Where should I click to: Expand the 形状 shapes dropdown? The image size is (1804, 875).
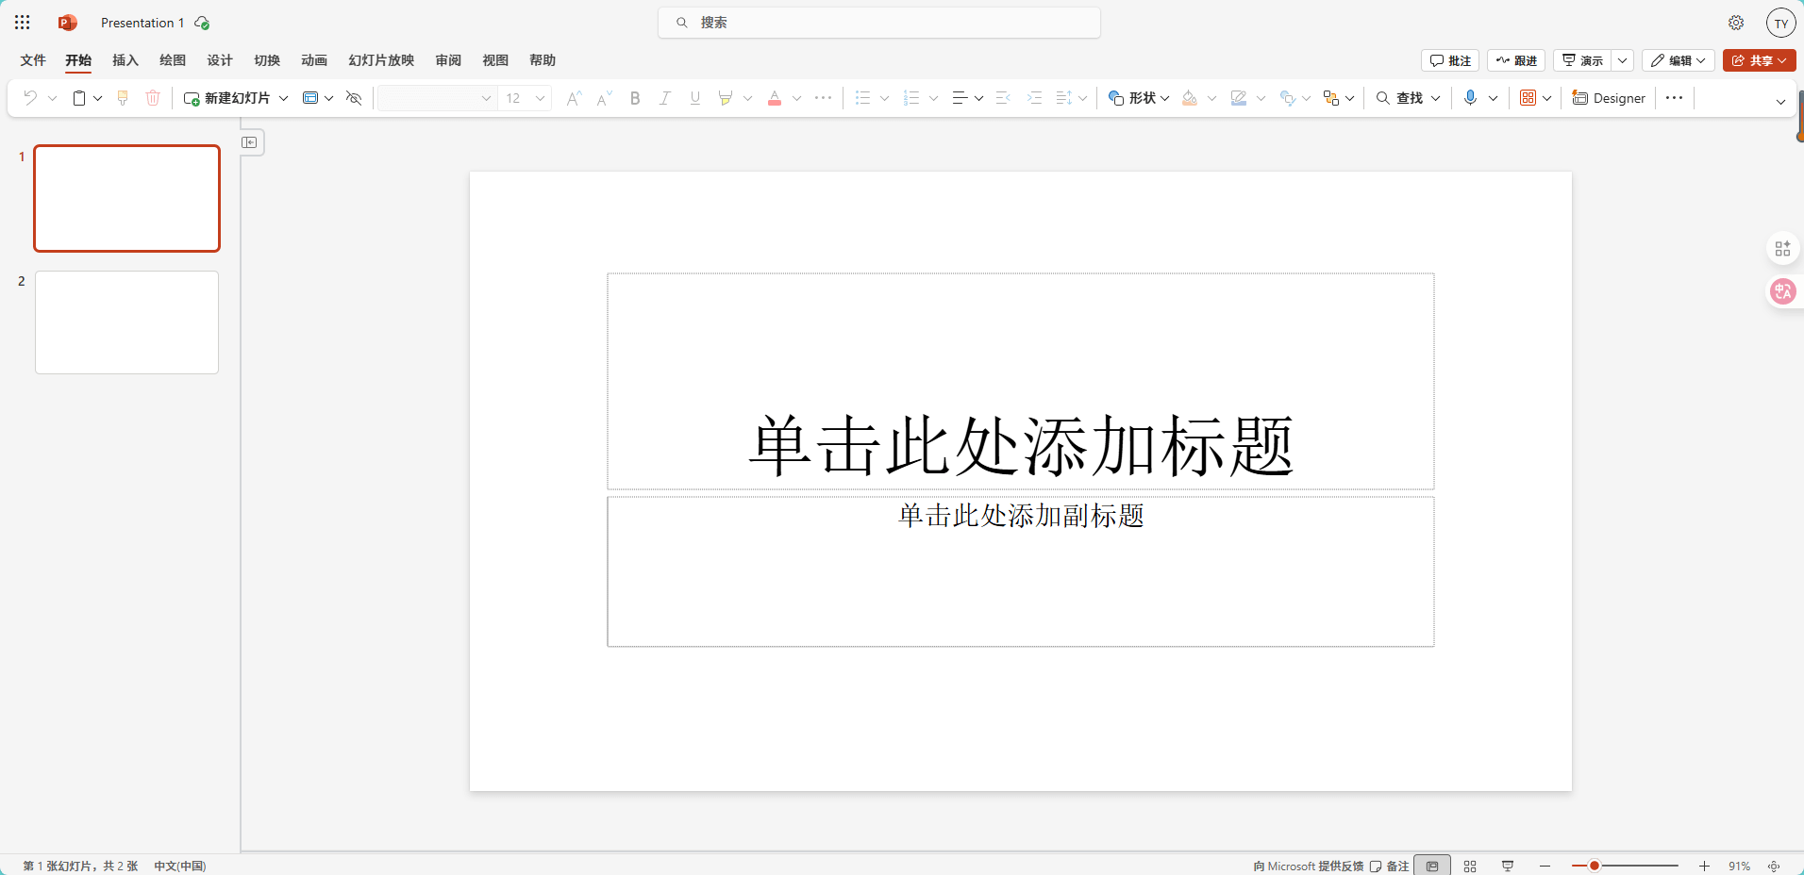(x=1163, y=97)
